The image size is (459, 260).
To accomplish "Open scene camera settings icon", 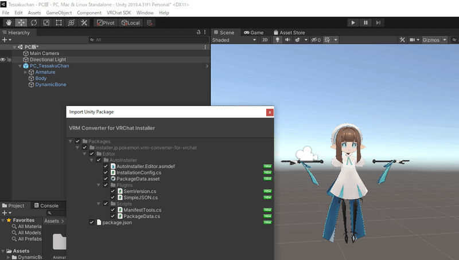I will [x=412, y=40].
